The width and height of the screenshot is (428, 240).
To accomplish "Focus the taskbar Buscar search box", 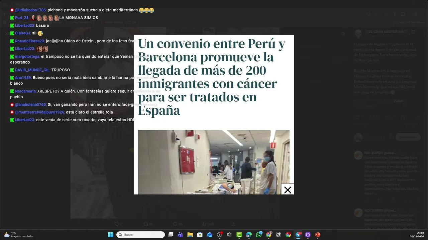I will point(140,235).
